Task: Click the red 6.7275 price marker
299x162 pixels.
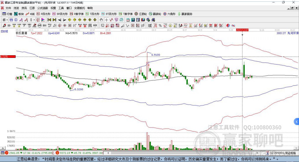Action: 8,56
